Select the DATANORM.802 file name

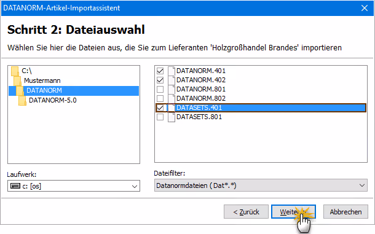click(x=201, y=98)
